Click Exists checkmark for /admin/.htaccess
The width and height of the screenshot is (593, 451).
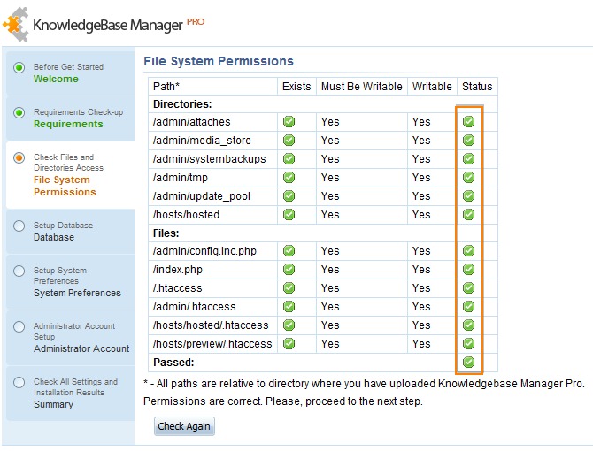tap(289, 306)
